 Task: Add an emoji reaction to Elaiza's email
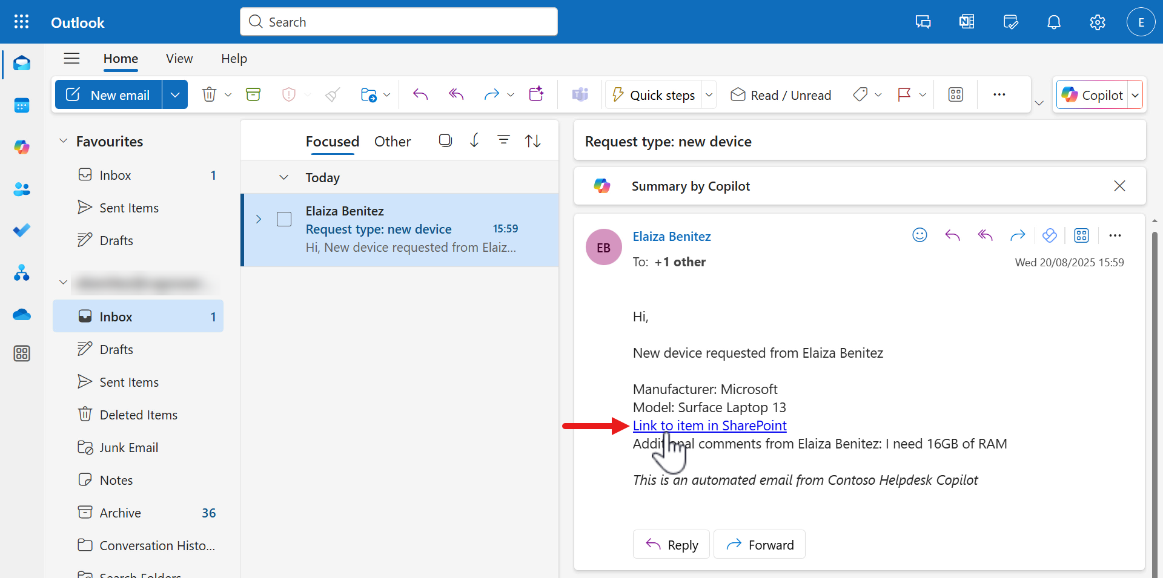tap(919, 235)
